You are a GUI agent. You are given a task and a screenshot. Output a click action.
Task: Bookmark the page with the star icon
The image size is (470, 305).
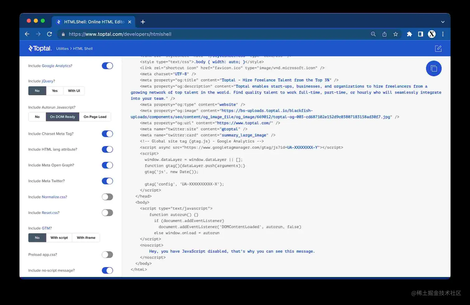coord(395,34)
